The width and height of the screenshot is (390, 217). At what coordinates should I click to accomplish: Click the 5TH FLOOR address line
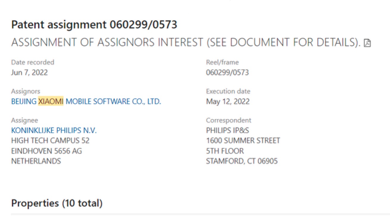pyautogui.click(x=225, y=151)
